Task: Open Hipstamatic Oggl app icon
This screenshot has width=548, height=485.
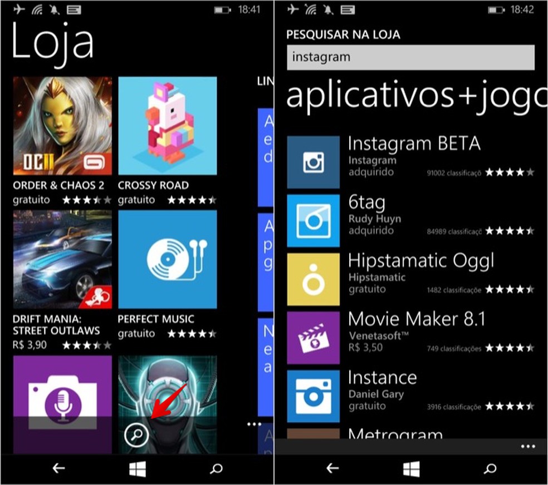Action: point(313,279)
